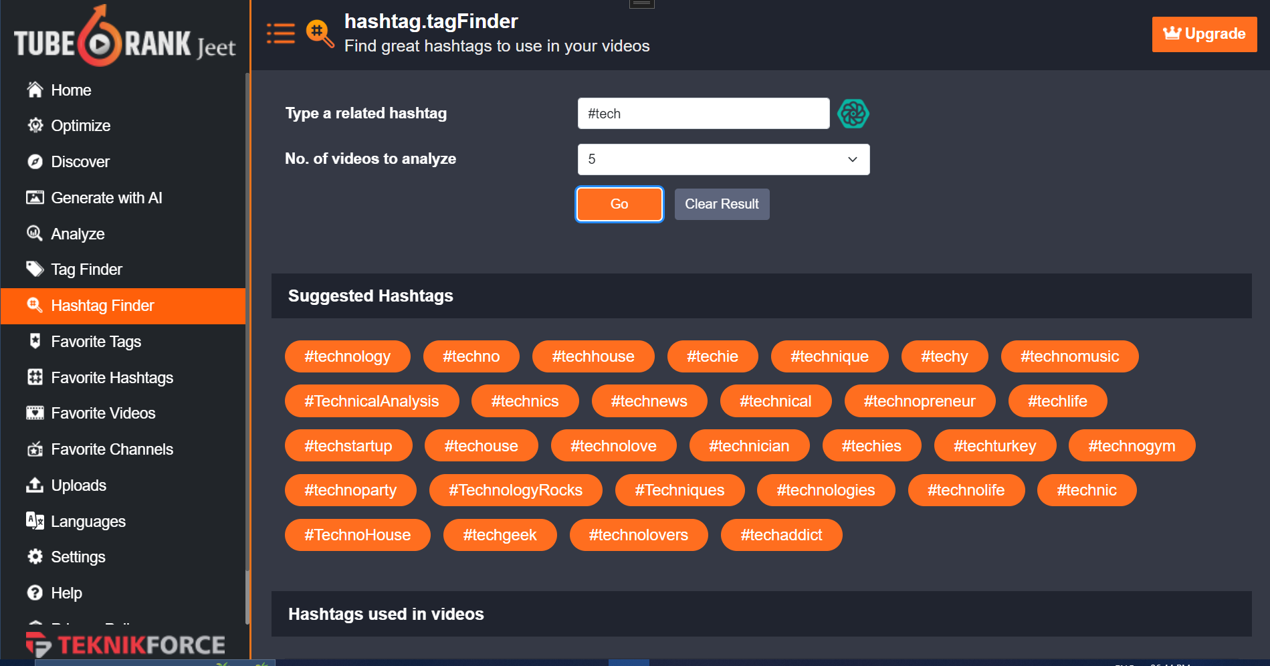Toggle the hamburger menu icon

pyautogui.click(x=281, y=33)
